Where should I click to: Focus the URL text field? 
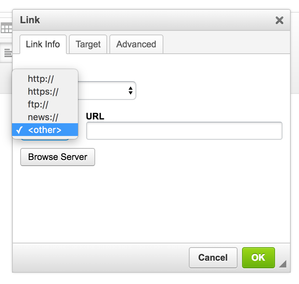tap(184, 131)
